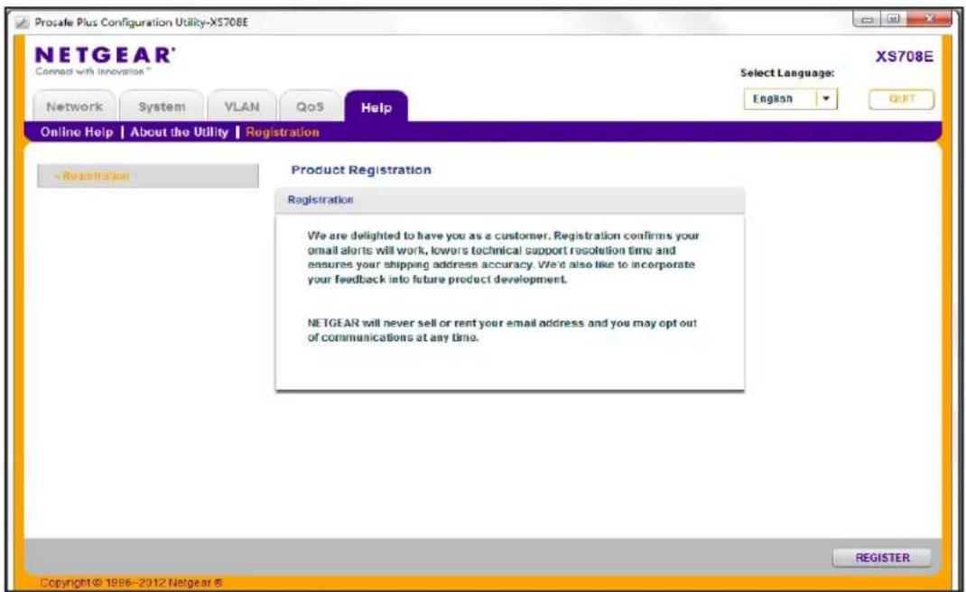Click the Registration panel header

pyautogui.click(x=509, y=200)
